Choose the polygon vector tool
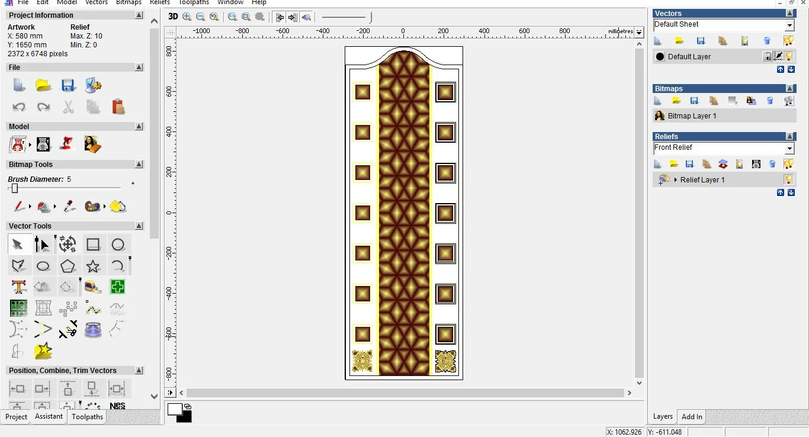 pos(68,266)
